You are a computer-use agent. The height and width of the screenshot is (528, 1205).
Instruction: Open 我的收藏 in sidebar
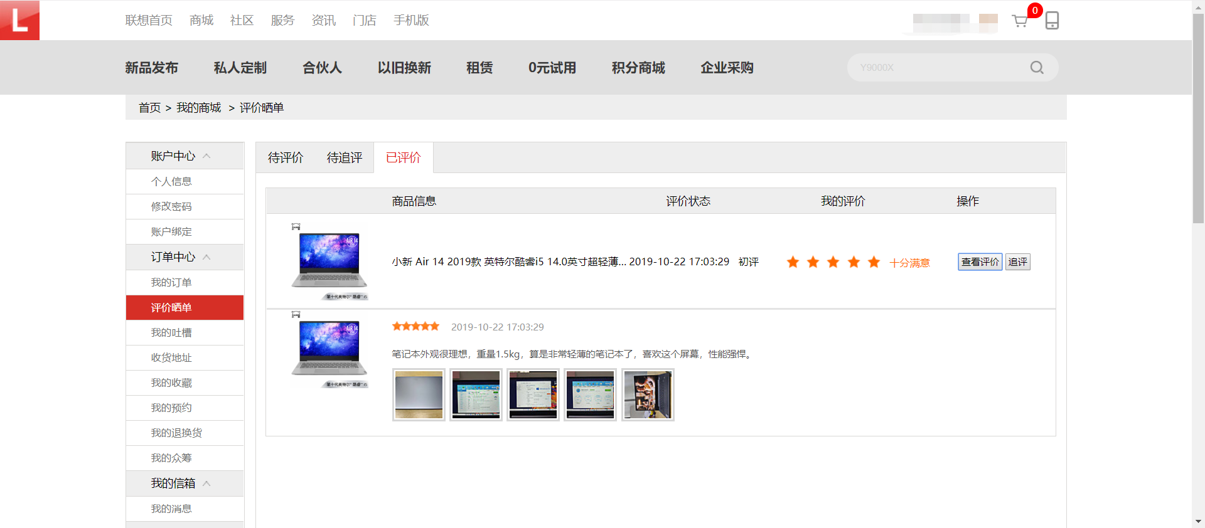click(x=185, y=383)
